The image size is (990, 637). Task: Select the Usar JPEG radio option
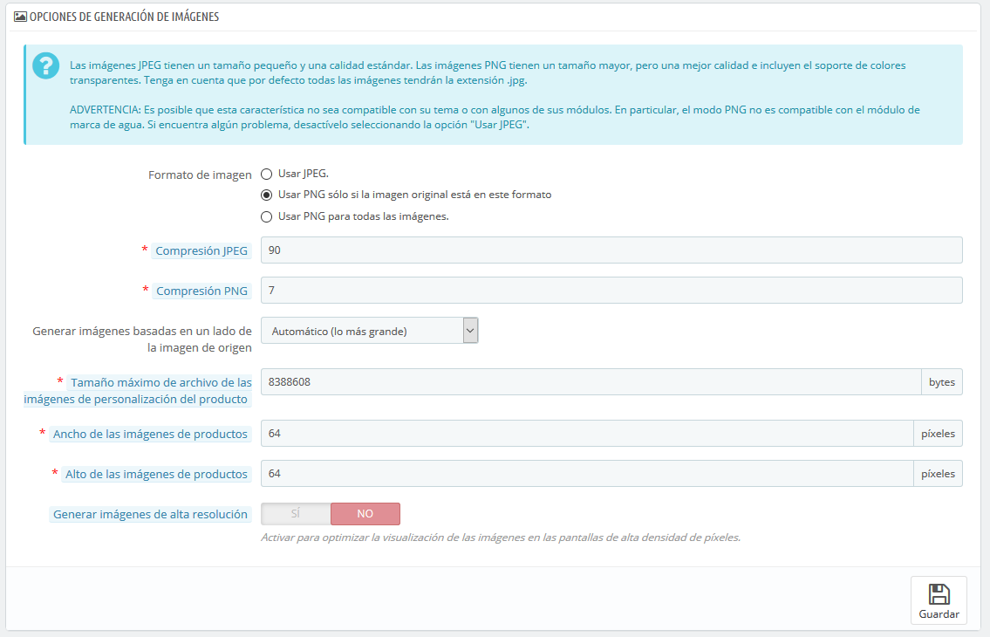pos(266,175)
